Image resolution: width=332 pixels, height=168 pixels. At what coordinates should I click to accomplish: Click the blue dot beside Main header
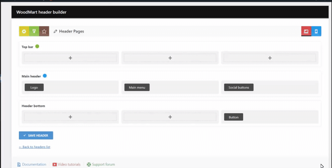pos(45,76)
